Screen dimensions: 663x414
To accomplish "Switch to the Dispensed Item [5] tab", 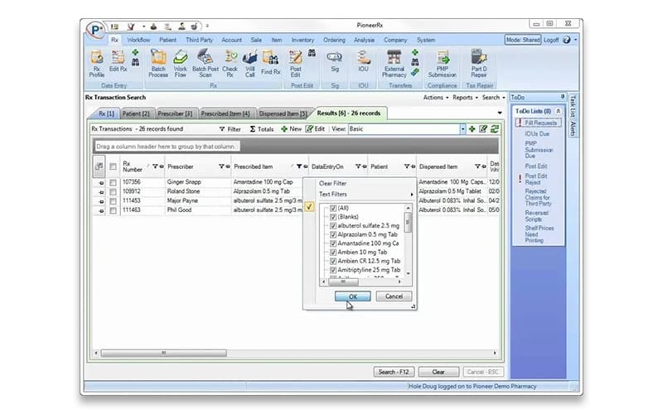I will pyautogui.click(x=283, y=113).
